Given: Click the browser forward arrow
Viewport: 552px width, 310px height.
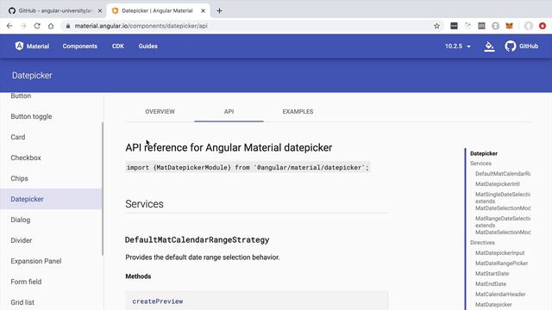Looking at the screenshot, I should [23, 26].
